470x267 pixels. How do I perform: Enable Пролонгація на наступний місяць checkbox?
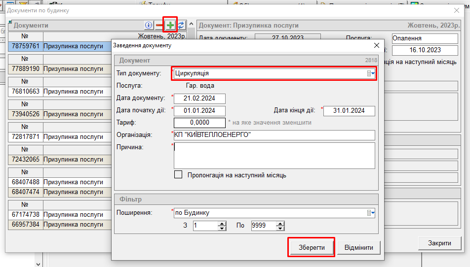coord(178,175)
